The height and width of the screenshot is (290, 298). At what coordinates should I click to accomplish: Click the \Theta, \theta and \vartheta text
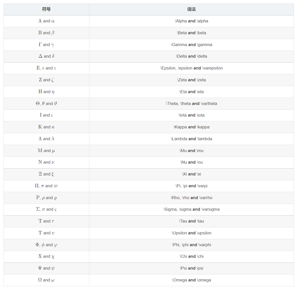click(x=191, y=103)
